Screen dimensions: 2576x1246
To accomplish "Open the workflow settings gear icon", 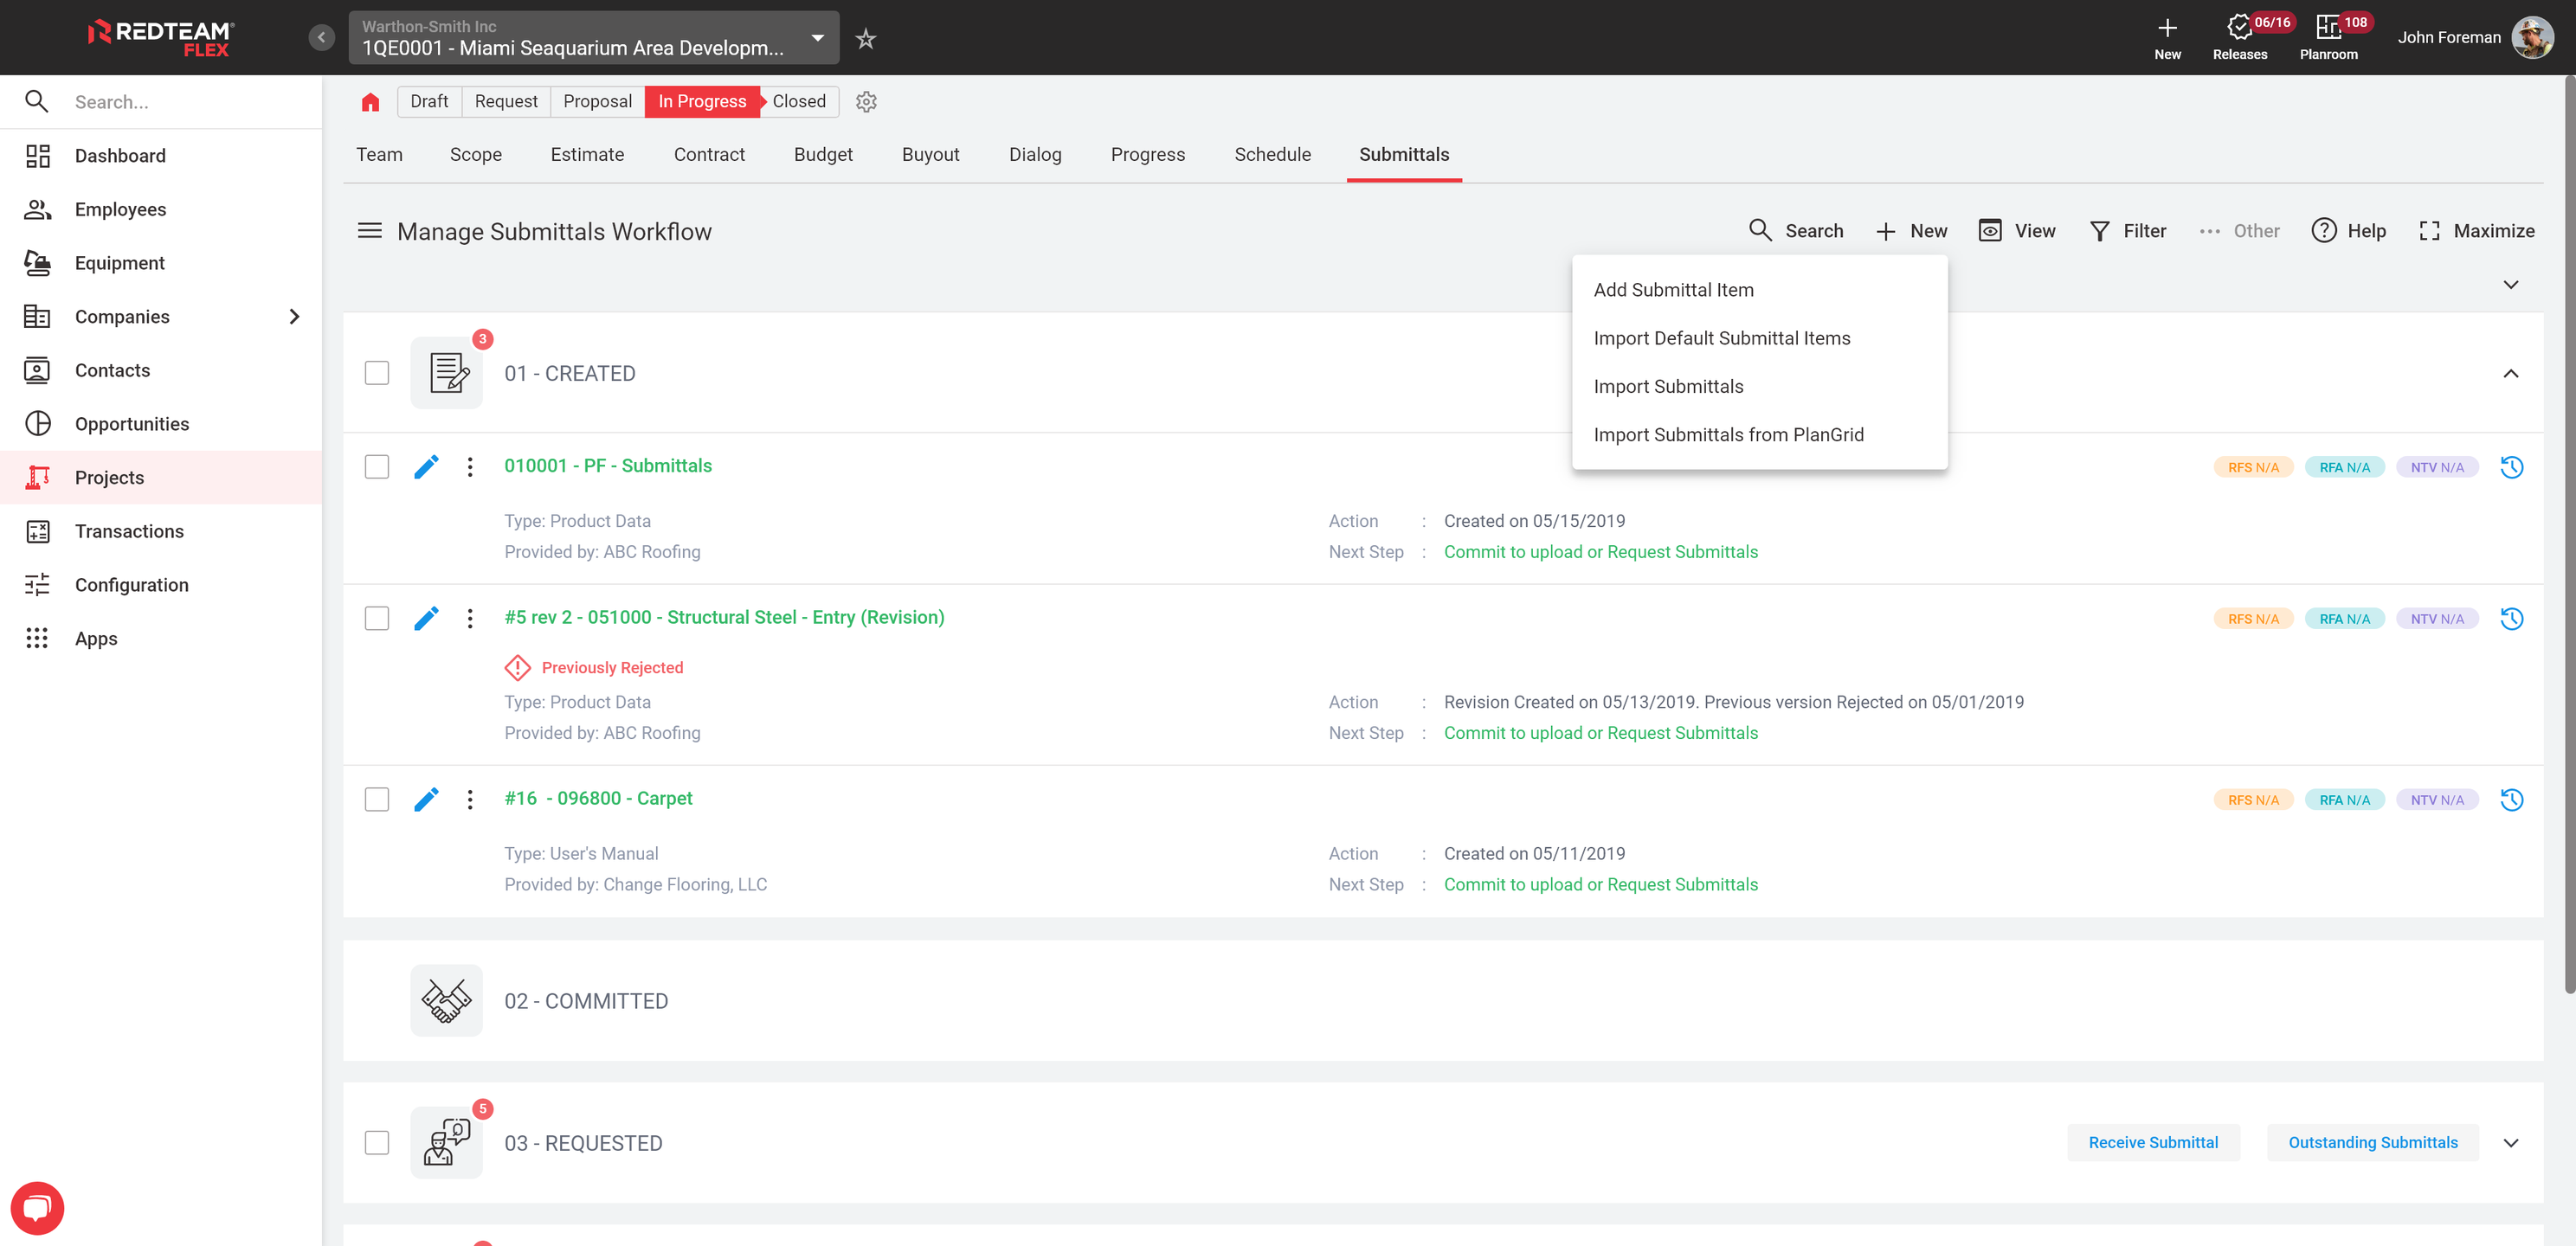I will coord(866,101).
